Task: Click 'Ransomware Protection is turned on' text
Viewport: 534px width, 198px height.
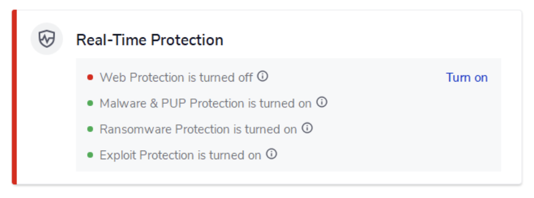Action: [198, 129]
